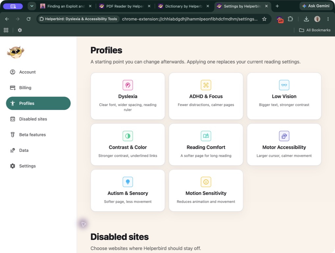
Task: Click the Autism & Sensory lightbulb icon
Action: click(x=128, y=182)
